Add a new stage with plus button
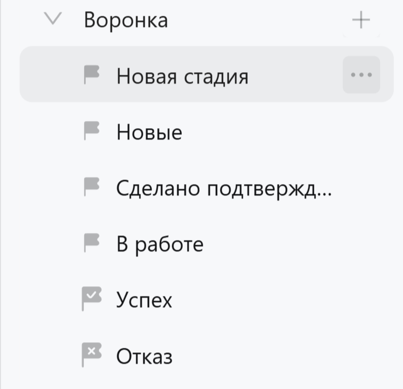 click(x=361, y=20)
